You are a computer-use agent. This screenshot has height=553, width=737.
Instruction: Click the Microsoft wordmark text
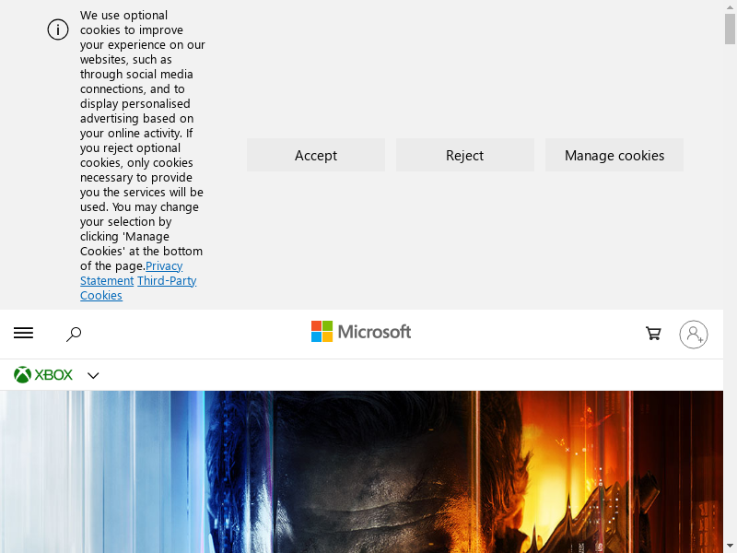(x=374, y=332)
